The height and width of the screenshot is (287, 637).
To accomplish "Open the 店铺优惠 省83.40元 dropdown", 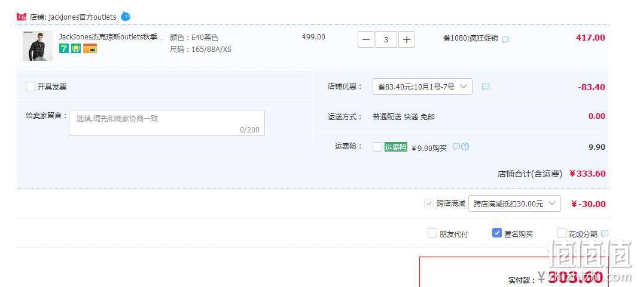I will (x=422, y=87).
